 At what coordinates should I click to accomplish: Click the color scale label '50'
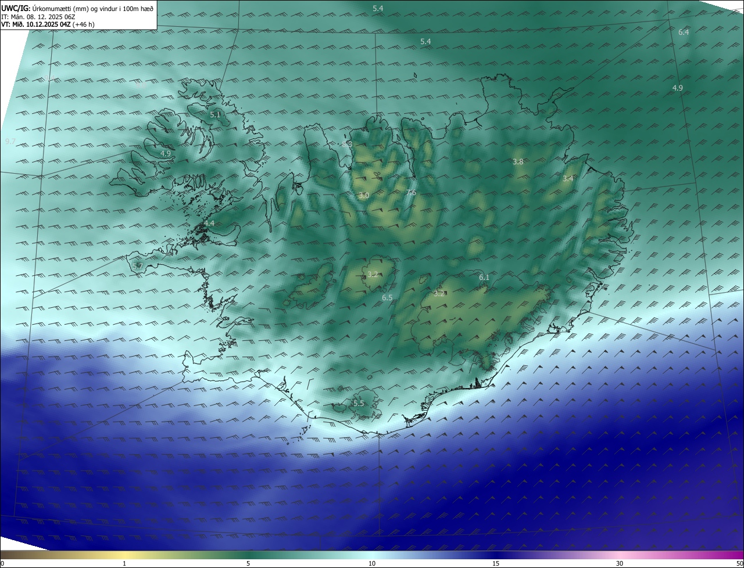[x=739, y=563]
